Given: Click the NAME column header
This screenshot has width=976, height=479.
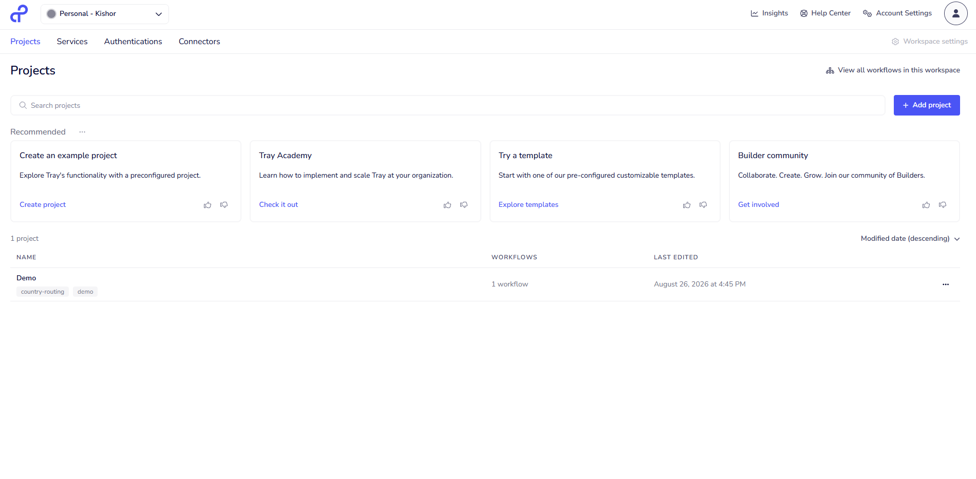Looking at the screenshot, I should [x=26, y=258].
